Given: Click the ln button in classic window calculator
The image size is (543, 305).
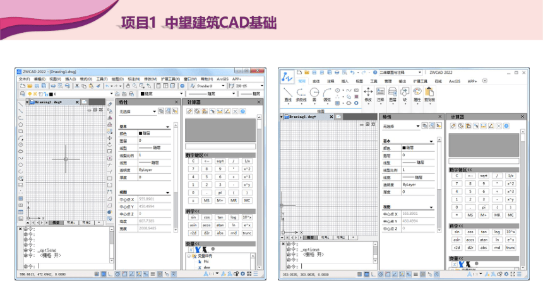Looking at the screenshot, I should click(234, 225).
